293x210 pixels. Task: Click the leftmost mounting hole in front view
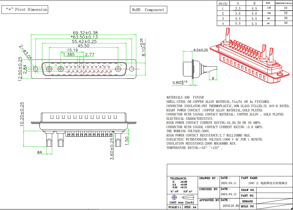click(x=36, y=69)
